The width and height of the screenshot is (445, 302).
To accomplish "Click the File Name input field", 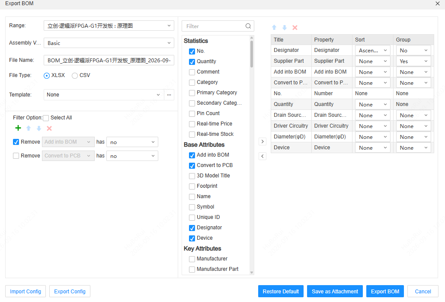I will 109,60.
